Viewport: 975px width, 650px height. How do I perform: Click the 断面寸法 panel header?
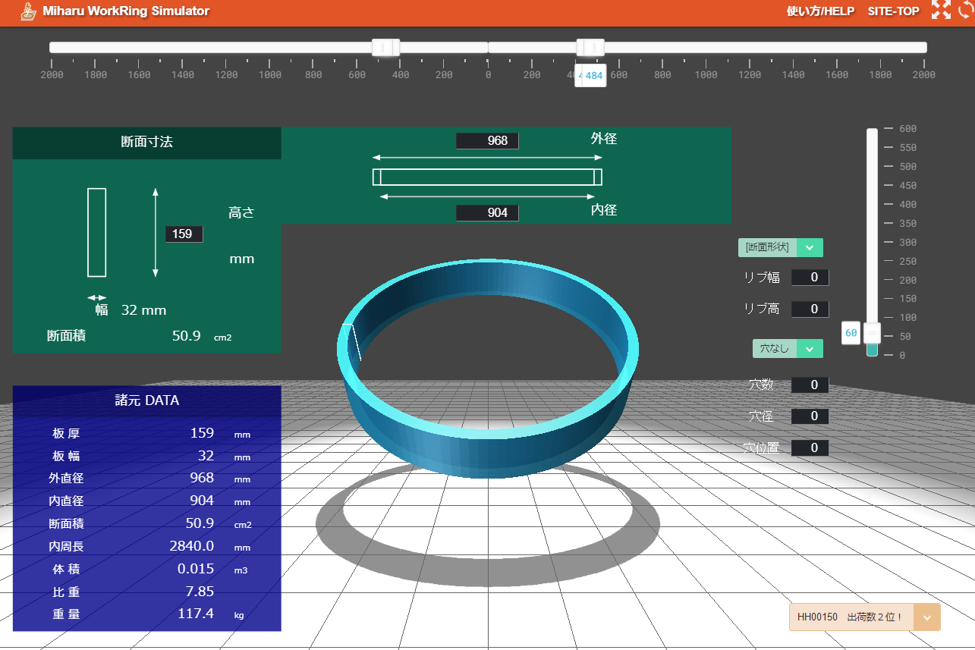(147, 143)
